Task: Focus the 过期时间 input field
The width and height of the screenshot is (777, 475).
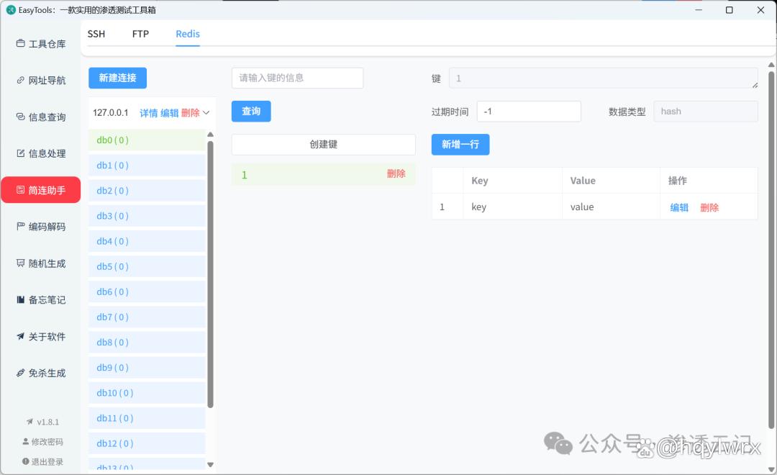Action: pos(529,112)
